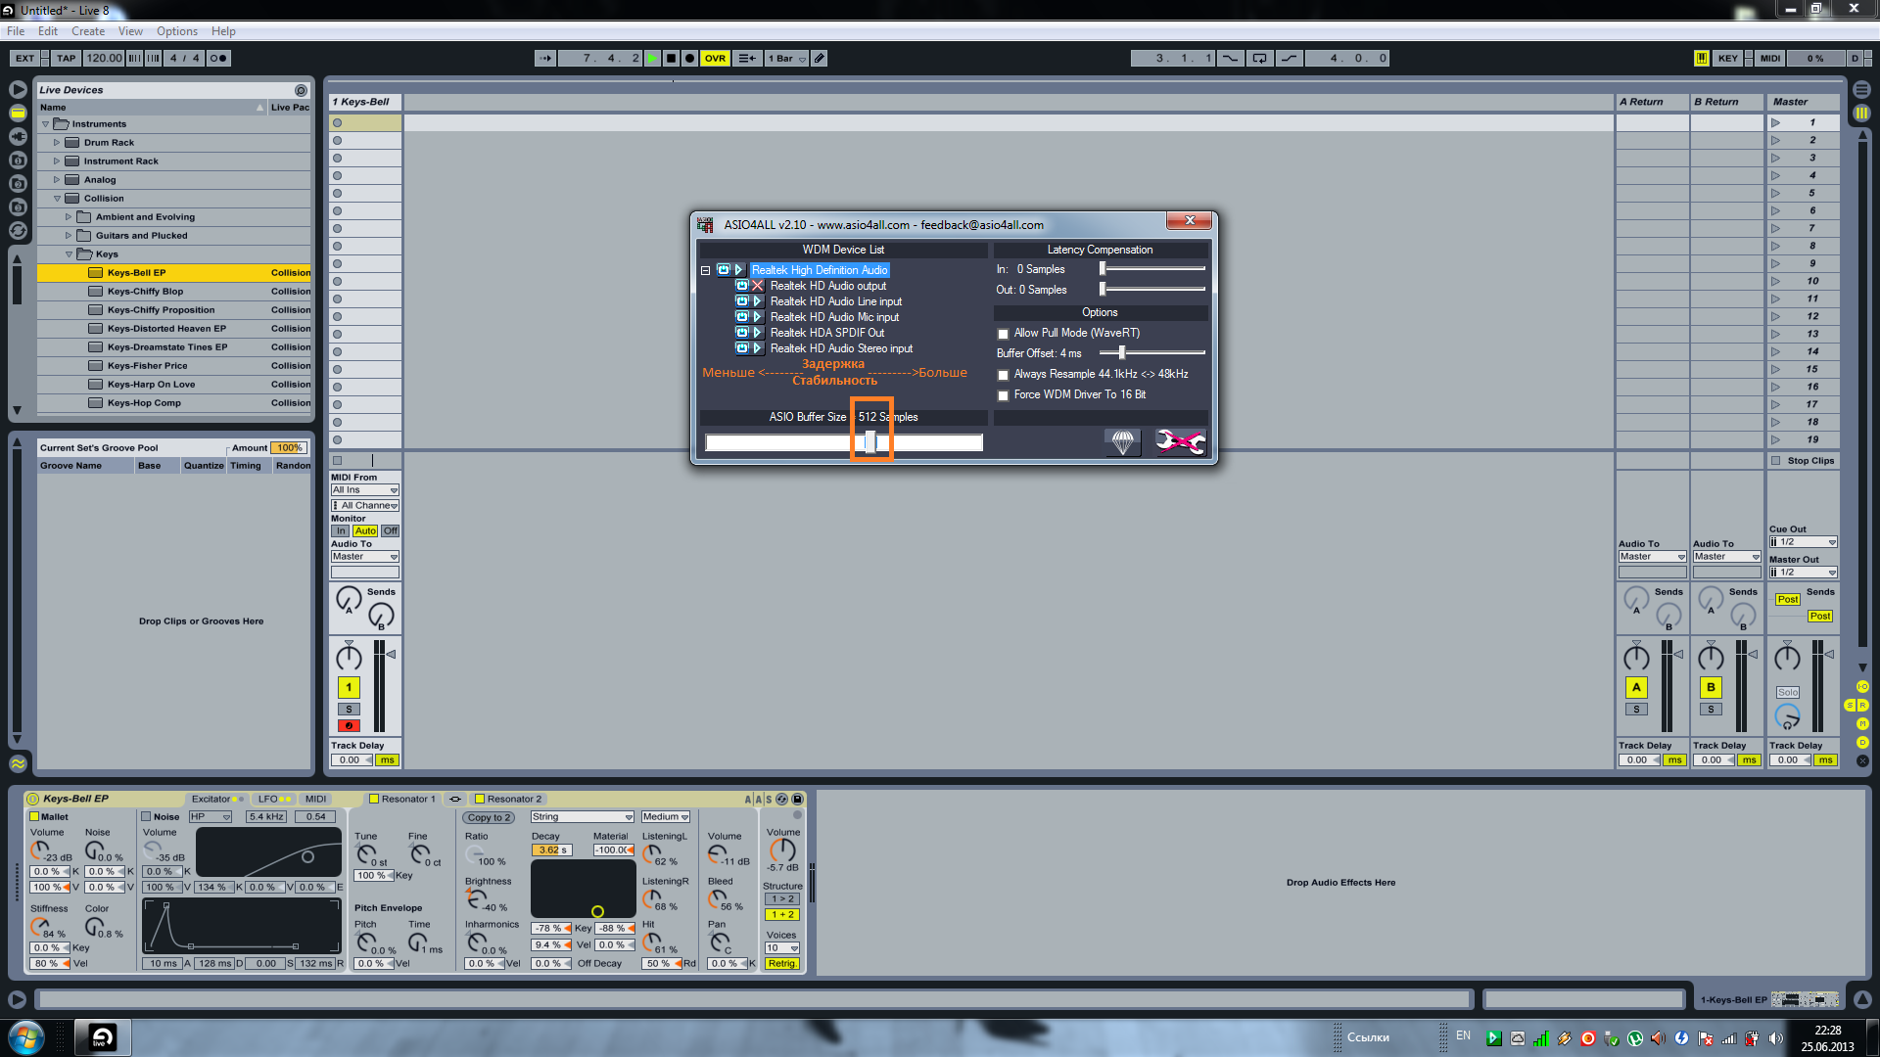The width and height of the screenshot is (1880, 1057).
Task: Open MIDI From All Ins dropdown
Action: click(365, 490)
